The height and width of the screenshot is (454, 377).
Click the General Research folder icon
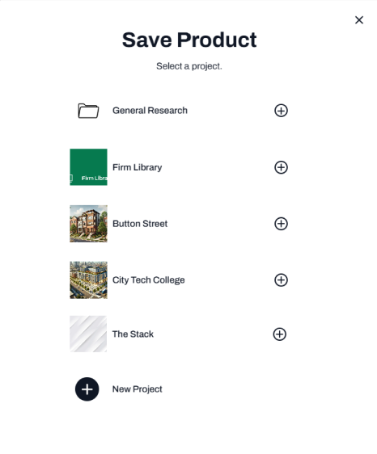88,111
